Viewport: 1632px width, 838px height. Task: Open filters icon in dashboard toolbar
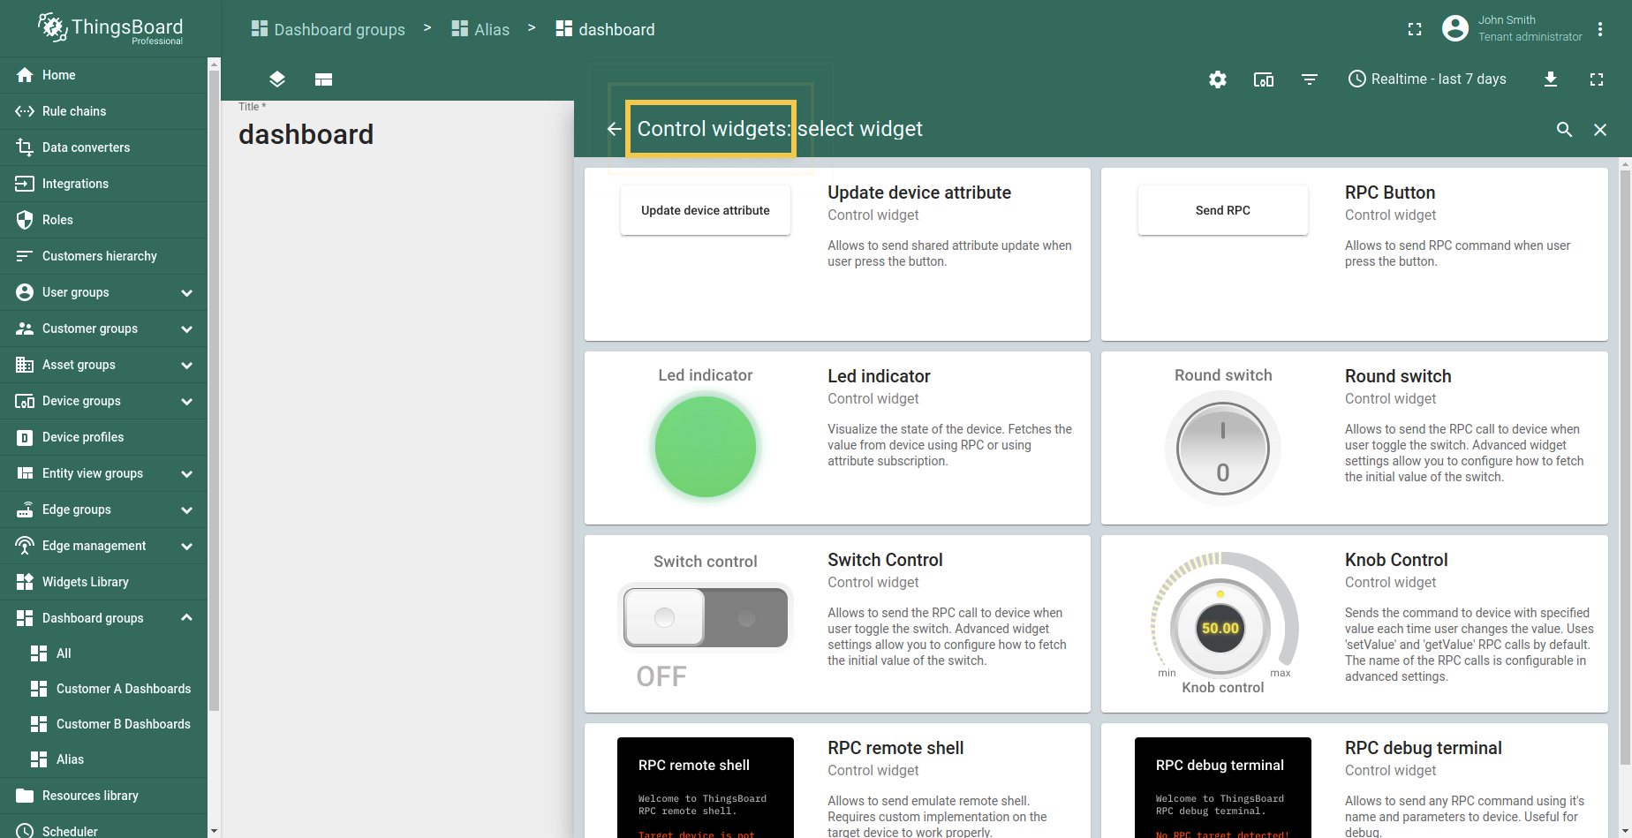click(1310, 79)
